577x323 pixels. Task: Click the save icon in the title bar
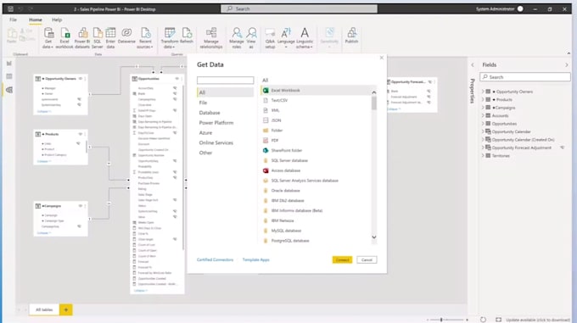(10, 8)
